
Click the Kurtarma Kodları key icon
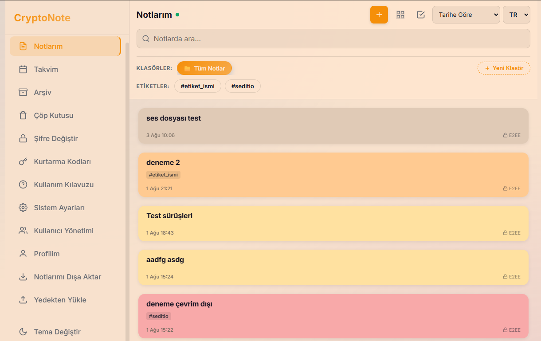coord(23,161)
